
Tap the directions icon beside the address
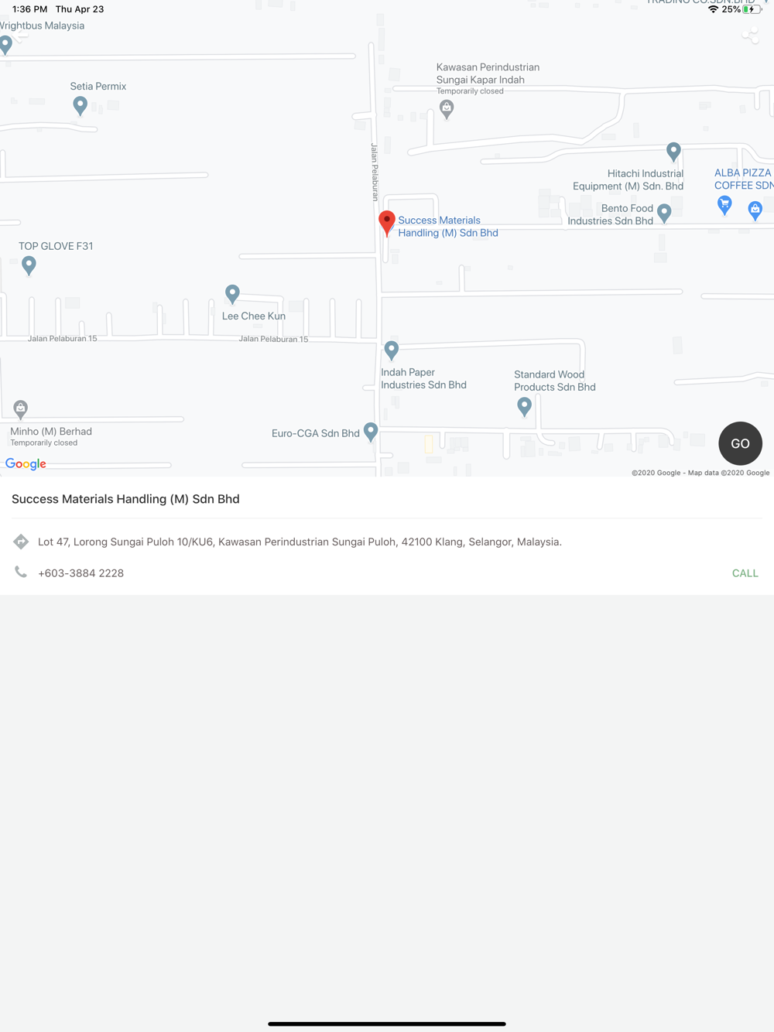click(x=21, y=542)
